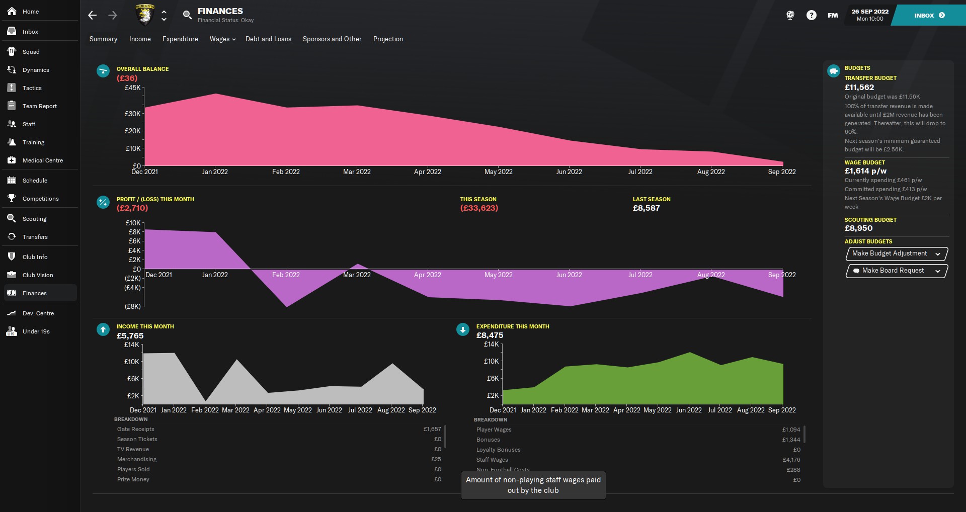This screenshot has width=966, height=512.
Task: Switch to the Debt and Loans tab
Action: 268,39
